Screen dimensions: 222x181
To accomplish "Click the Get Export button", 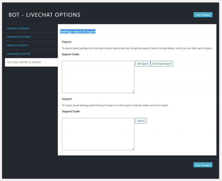I will [143, 64].
